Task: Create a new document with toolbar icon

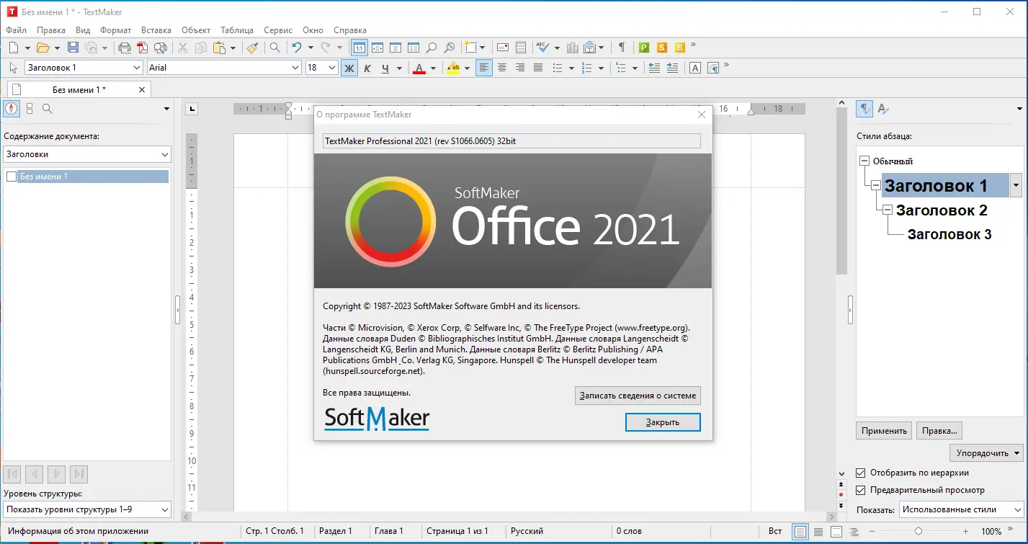Action: 14,48
